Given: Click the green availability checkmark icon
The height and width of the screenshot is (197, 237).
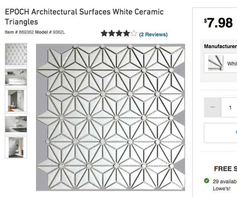Looking at the screenshot, I should pos(207,181).
